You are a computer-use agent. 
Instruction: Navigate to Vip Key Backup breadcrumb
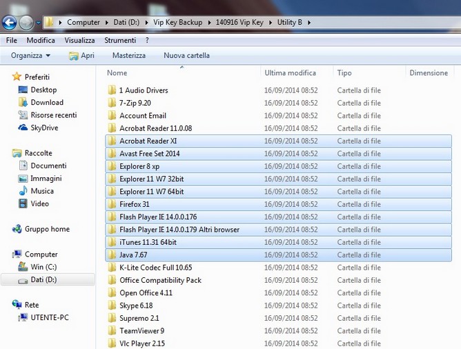coord(177,22)
